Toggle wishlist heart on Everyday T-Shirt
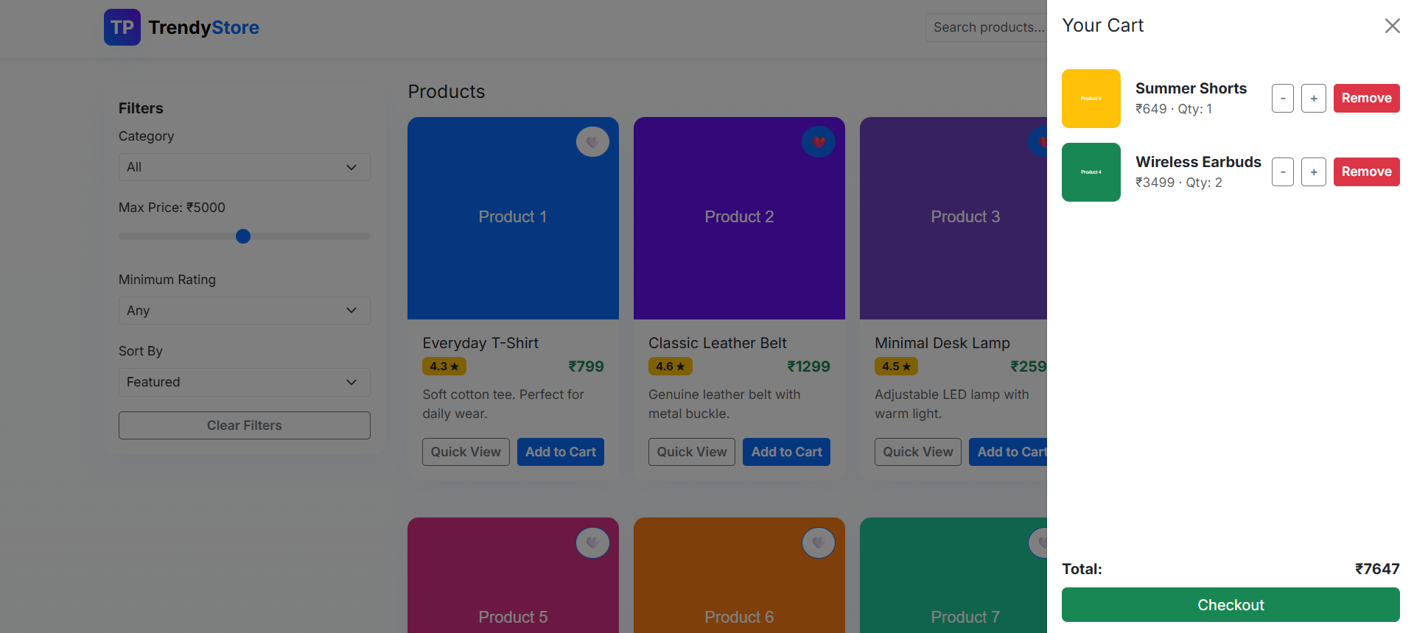Image resolution: width=1414 pixels, height=633 pixels. click(592, 141)
